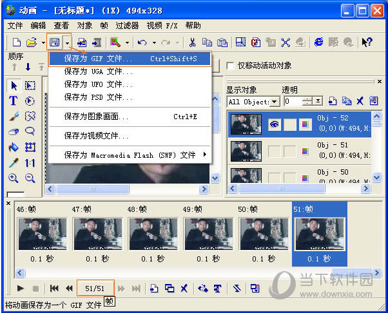Click the color icon for Obj - 52
Viewport: 388px width, 313px height.
(305, 124)
